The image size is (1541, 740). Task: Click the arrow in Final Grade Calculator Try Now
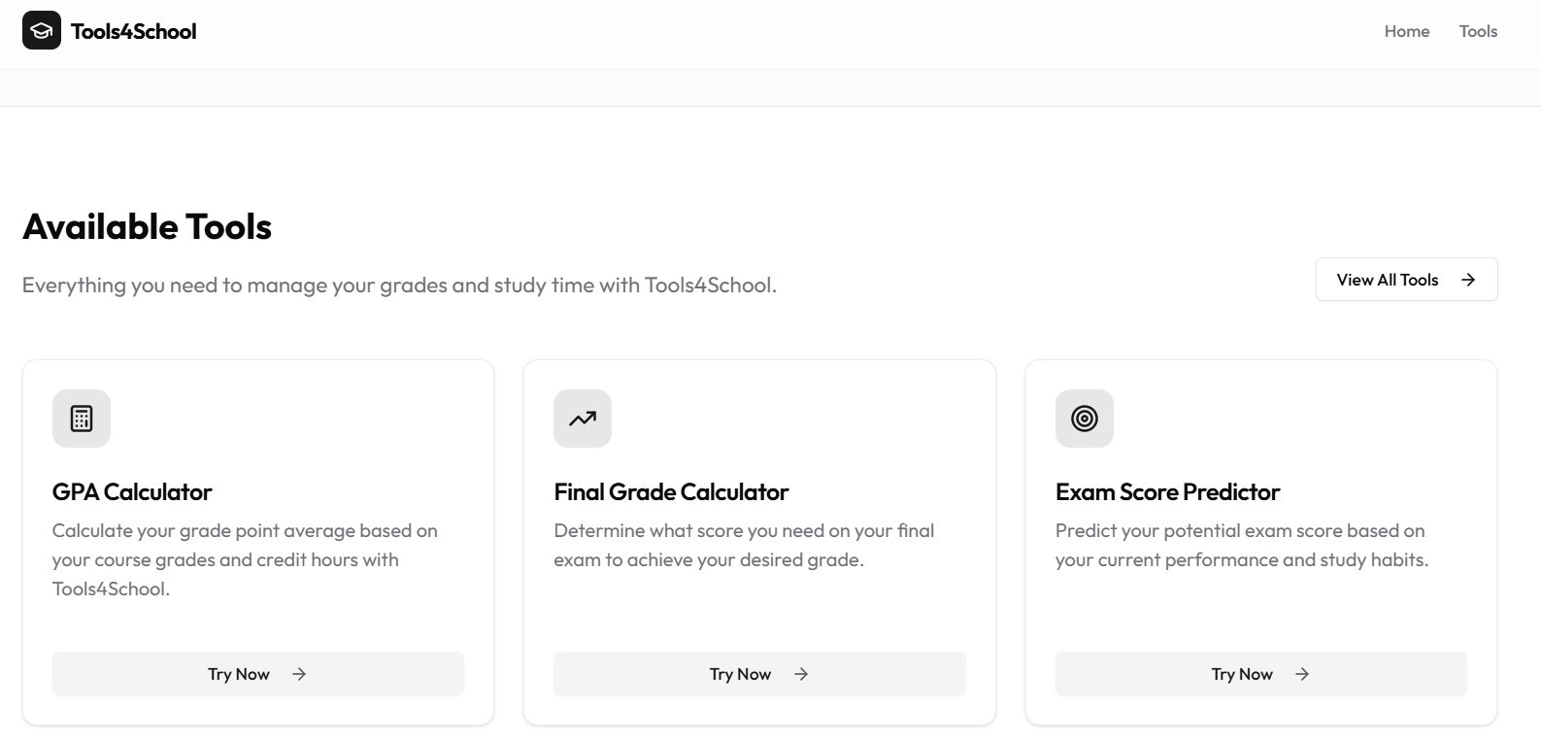coord(801,673)
